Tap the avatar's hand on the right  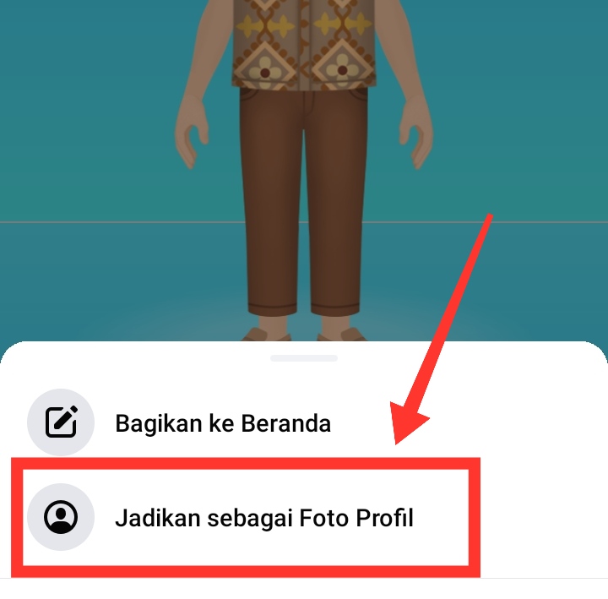[x=416, y=133]
